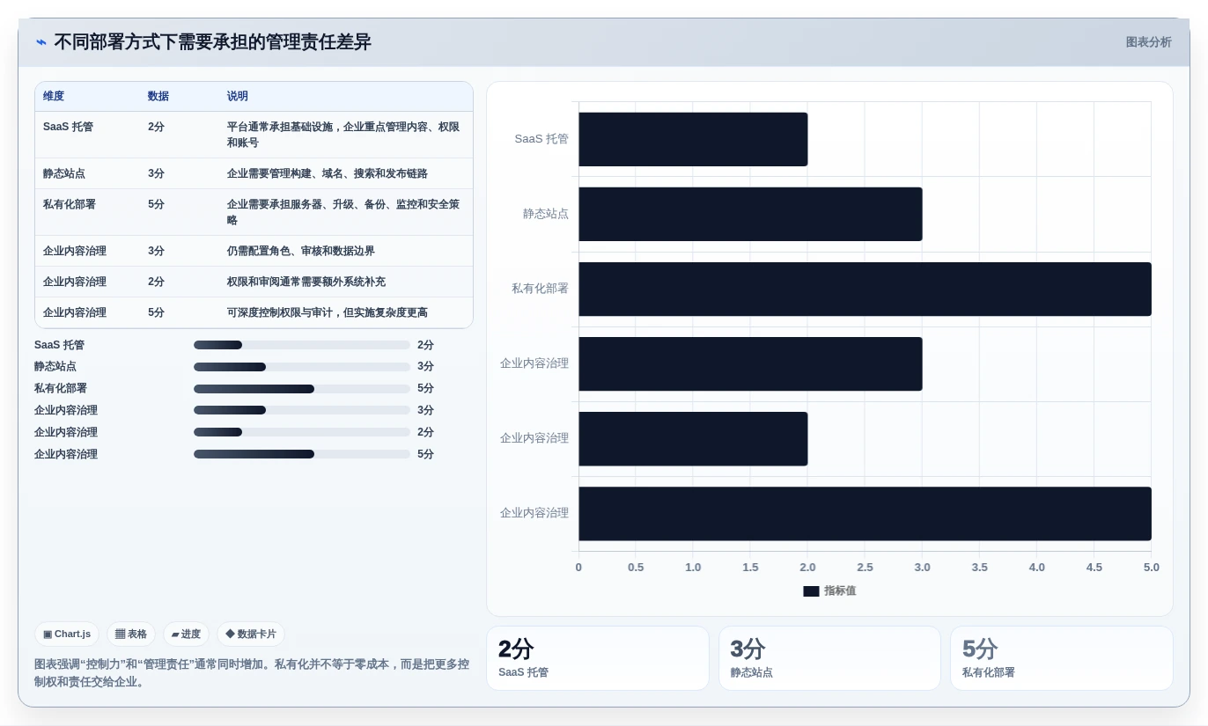Click the page title 不同部署方式下需要承担的管理责任差异

pos(212,42)
